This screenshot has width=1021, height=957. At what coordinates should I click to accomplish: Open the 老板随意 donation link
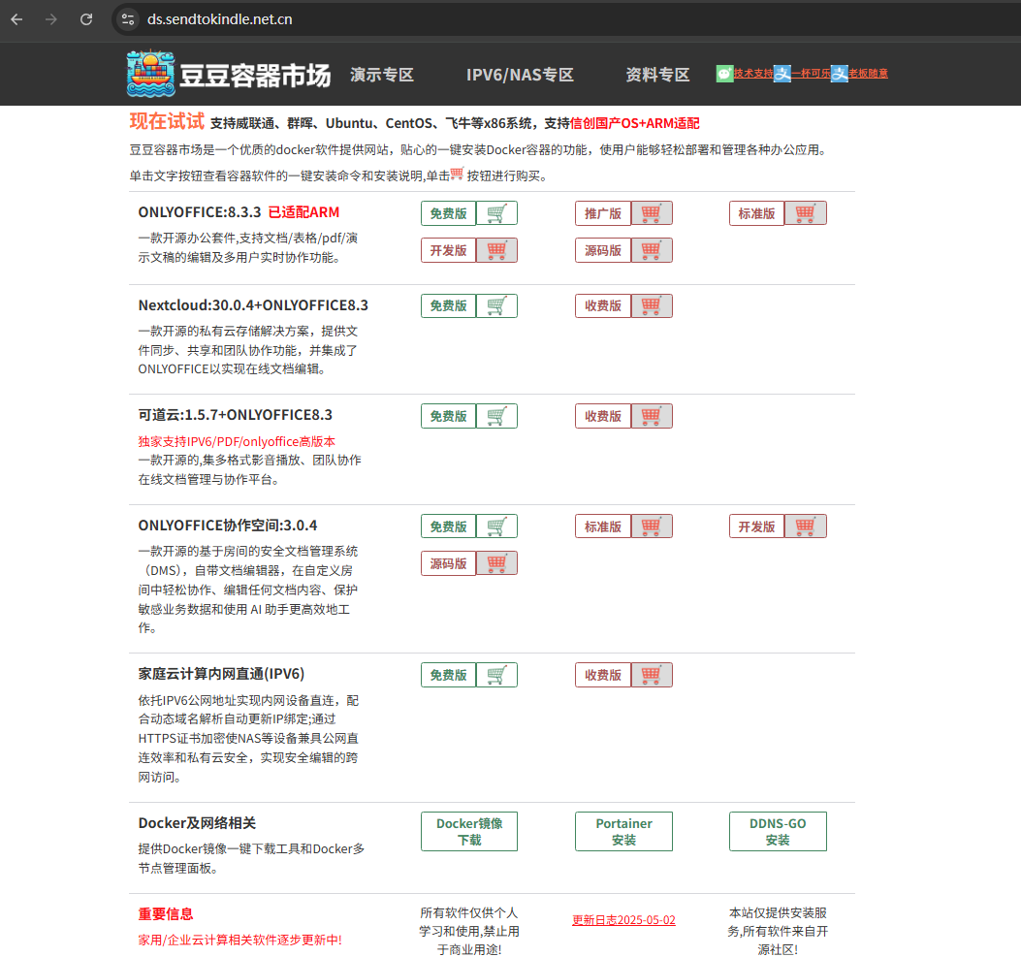point(868,74)
